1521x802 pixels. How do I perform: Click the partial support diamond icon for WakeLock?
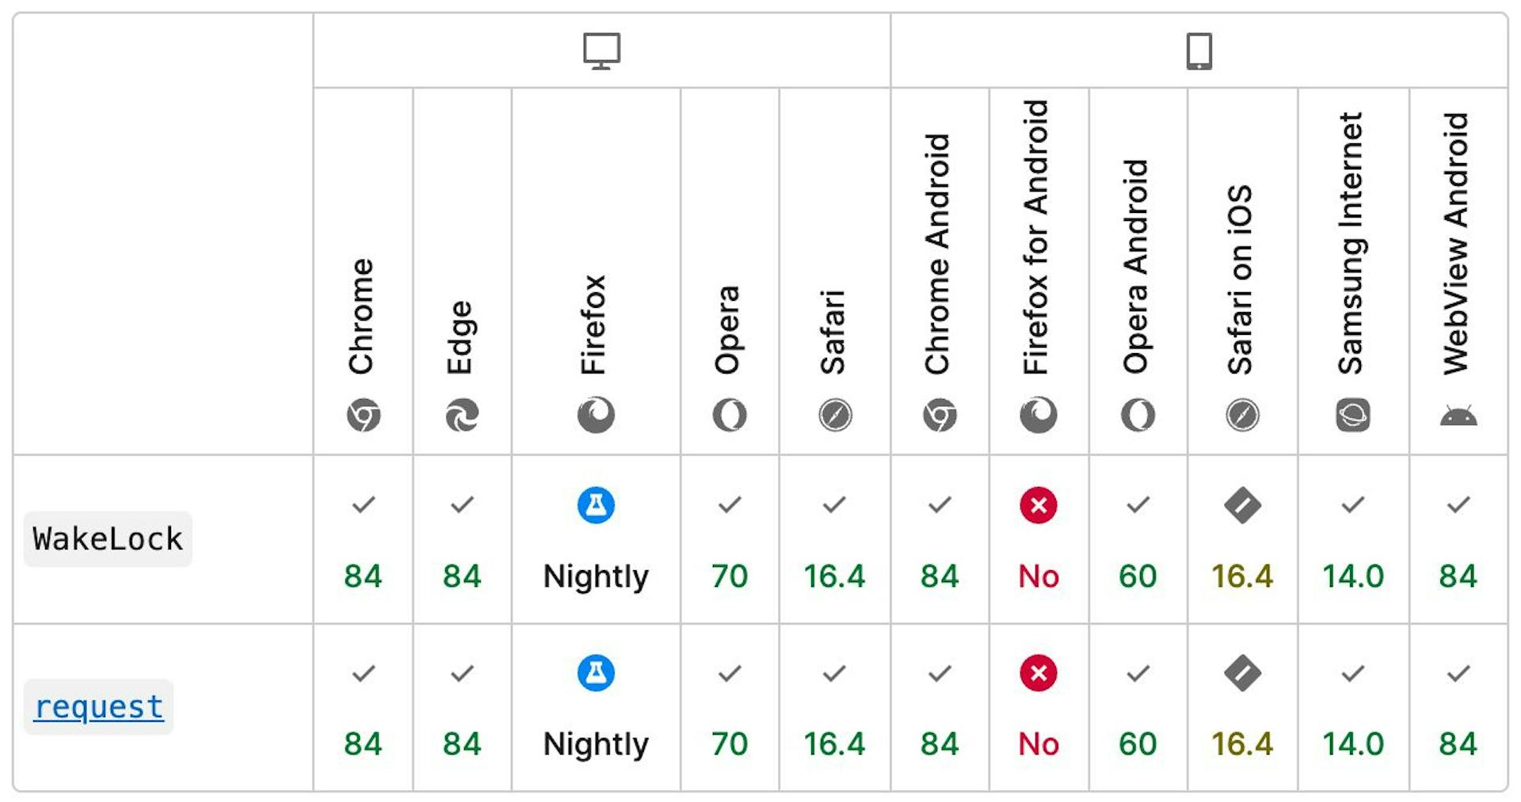click(x=1242, y=505)
